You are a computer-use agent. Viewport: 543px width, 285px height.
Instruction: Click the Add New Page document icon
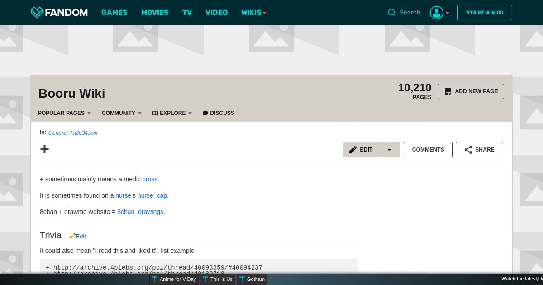448,91
